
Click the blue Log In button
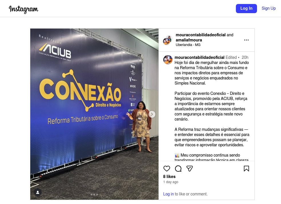coord(246,8)
